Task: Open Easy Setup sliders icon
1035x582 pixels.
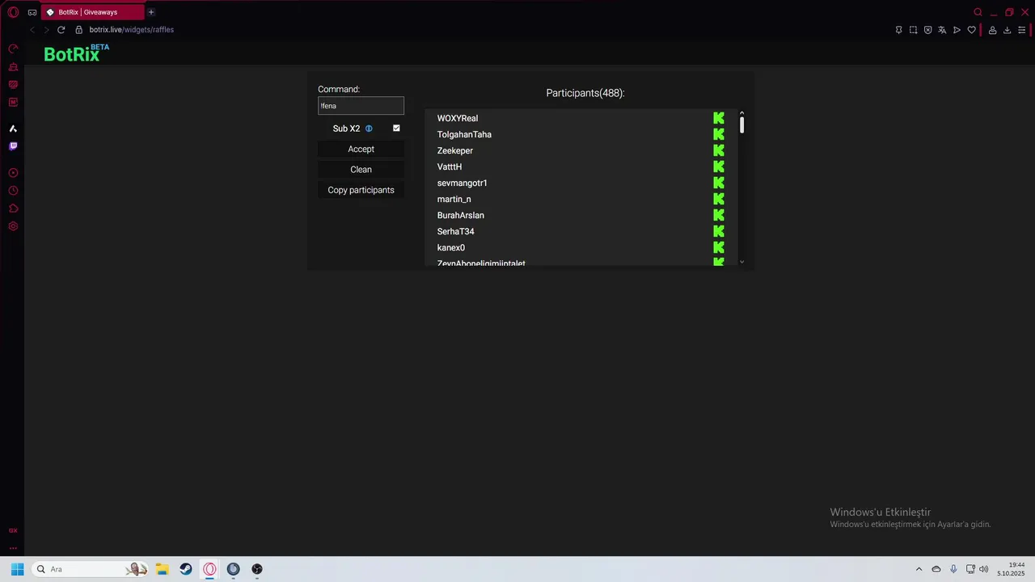Action: (x=1021, y=30)
